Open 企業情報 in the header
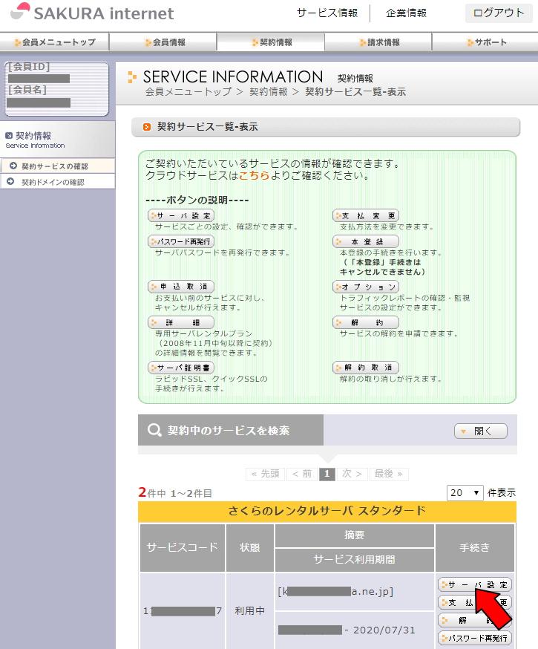 [406, 13]
